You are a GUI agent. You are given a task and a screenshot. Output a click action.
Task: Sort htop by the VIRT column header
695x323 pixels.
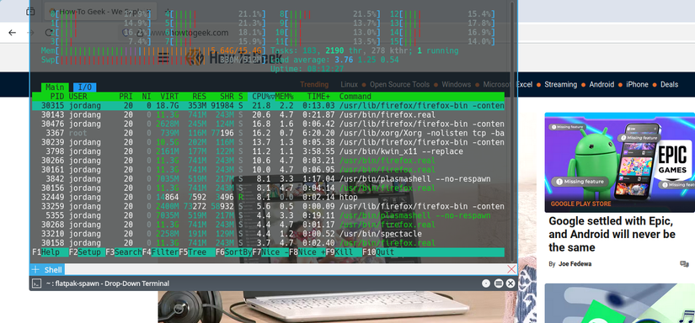[169, 97]
